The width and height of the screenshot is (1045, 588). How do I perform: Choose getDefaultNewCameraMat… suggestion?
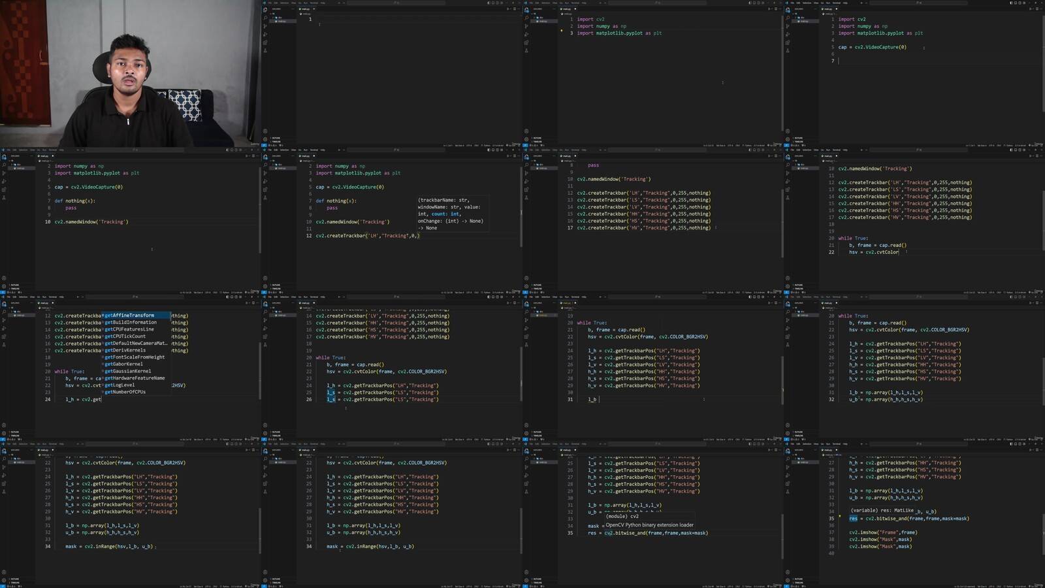136,343
